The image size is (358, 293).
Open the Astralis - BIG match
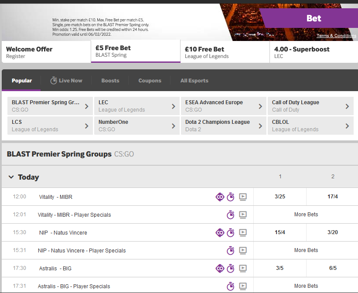coord(55,268)
